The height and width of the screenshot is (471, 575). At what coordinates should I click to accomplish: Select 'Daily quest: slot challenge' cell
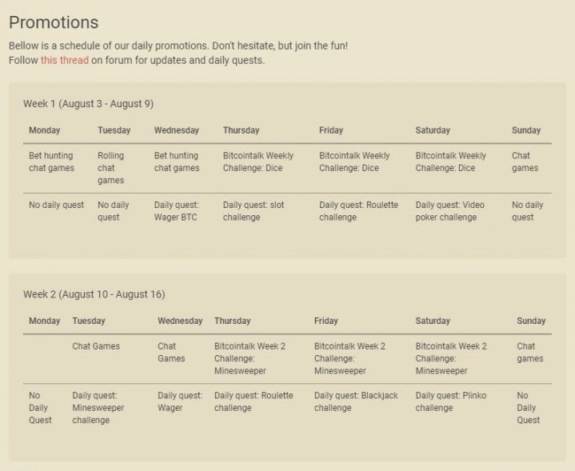(x=254, y=211)
